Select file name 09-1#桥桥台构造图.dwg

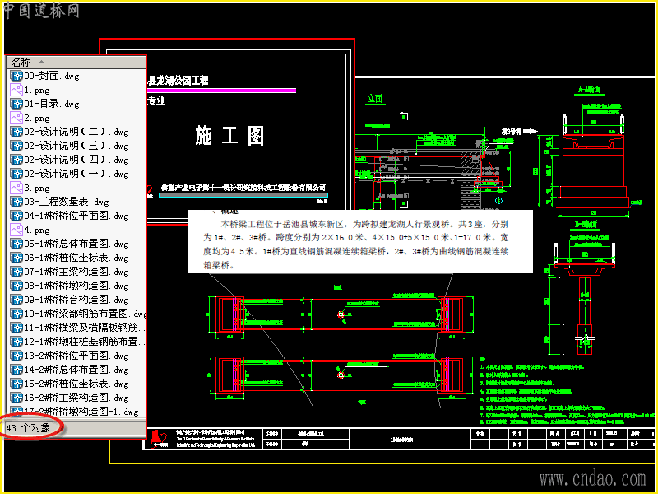(x=76, y=300)
